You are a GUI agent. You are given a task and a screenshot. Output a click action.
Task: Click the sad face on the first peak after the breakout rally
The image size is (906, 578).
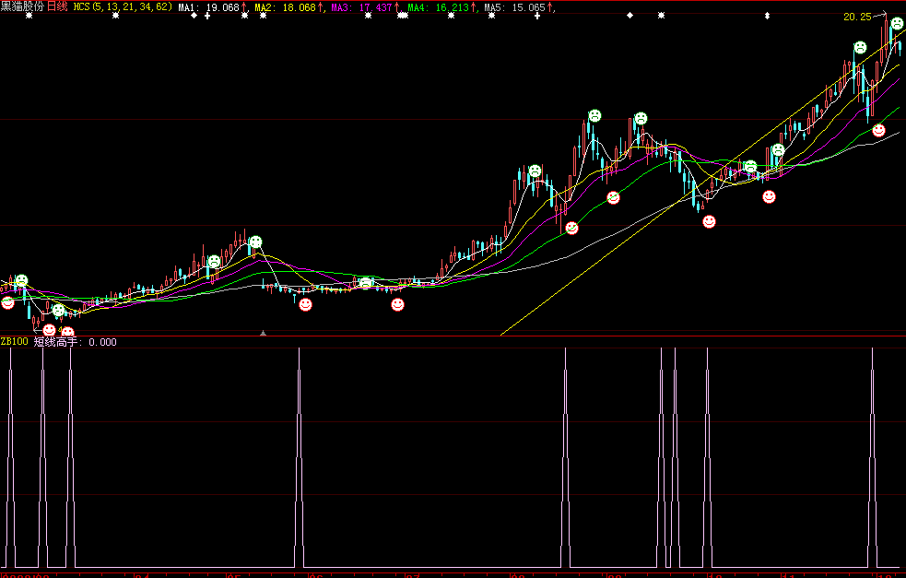click(x=535, y=171)
